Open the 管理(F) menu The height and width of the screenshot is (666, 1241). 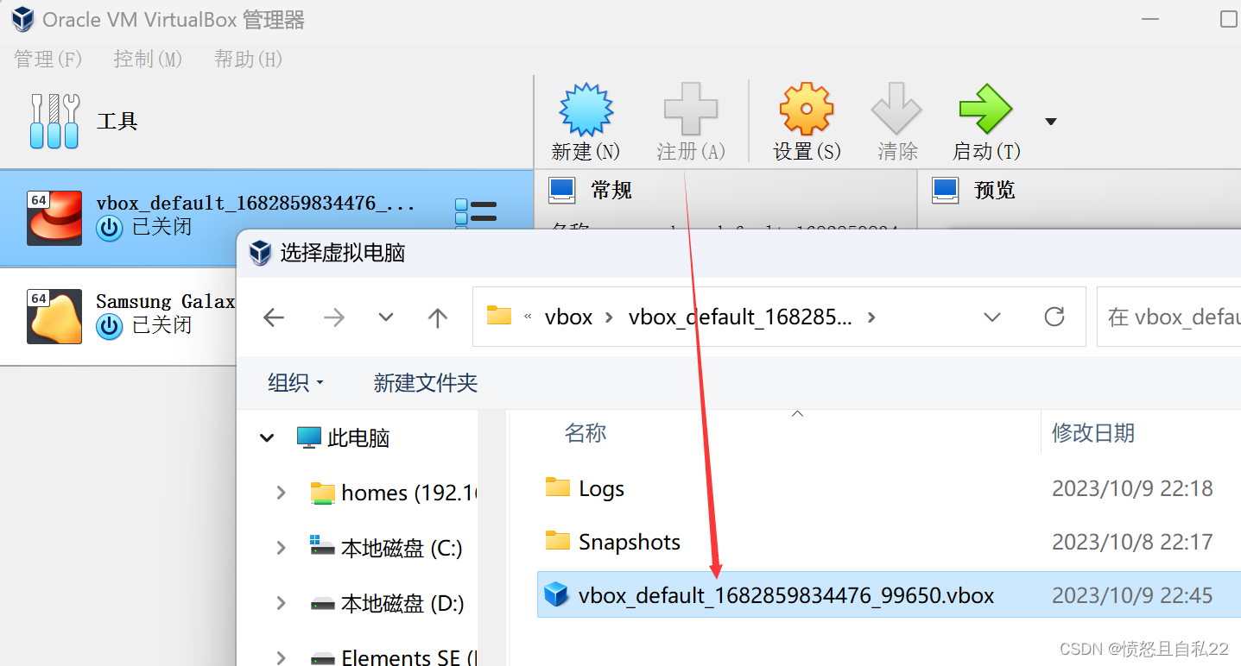[47, 59]
